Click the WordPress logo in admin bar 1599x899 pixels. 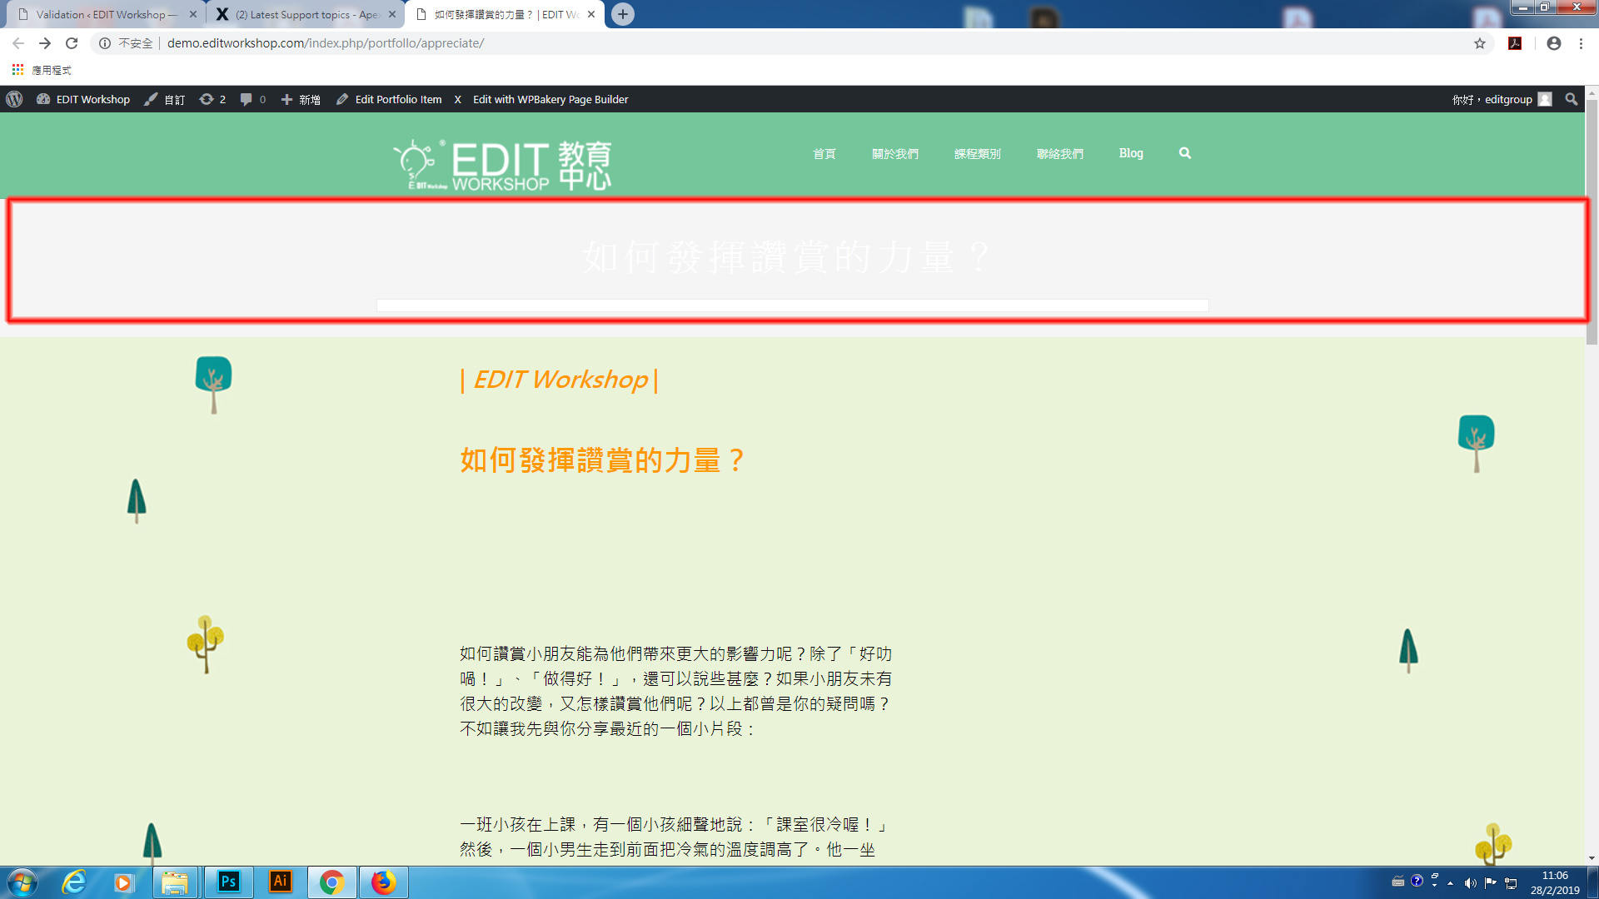point(14,99)
